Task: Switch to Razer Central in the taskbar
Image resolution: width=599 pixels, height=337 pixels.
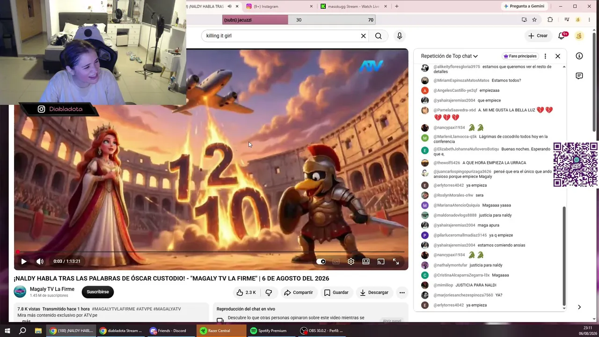Action: (221, 331)
